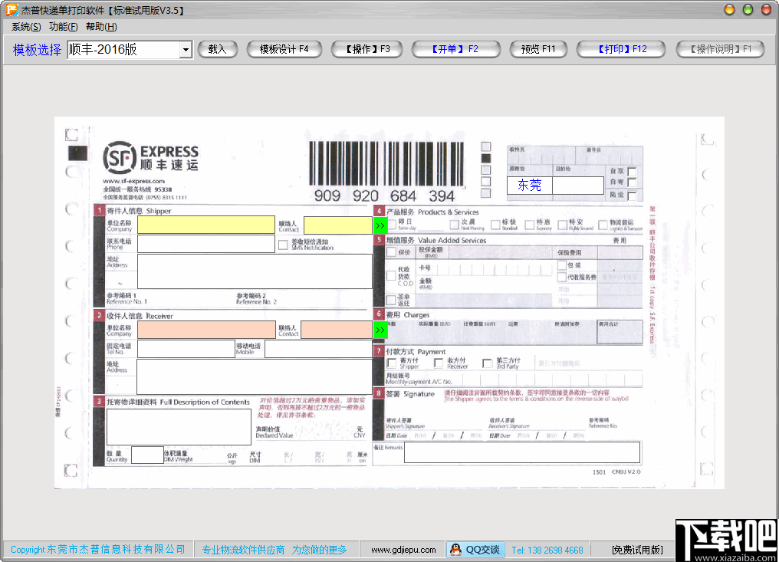The image size is (779, 562).
Task: Toggle the 签单返还 checkbox
Action: tap(392, 300)
